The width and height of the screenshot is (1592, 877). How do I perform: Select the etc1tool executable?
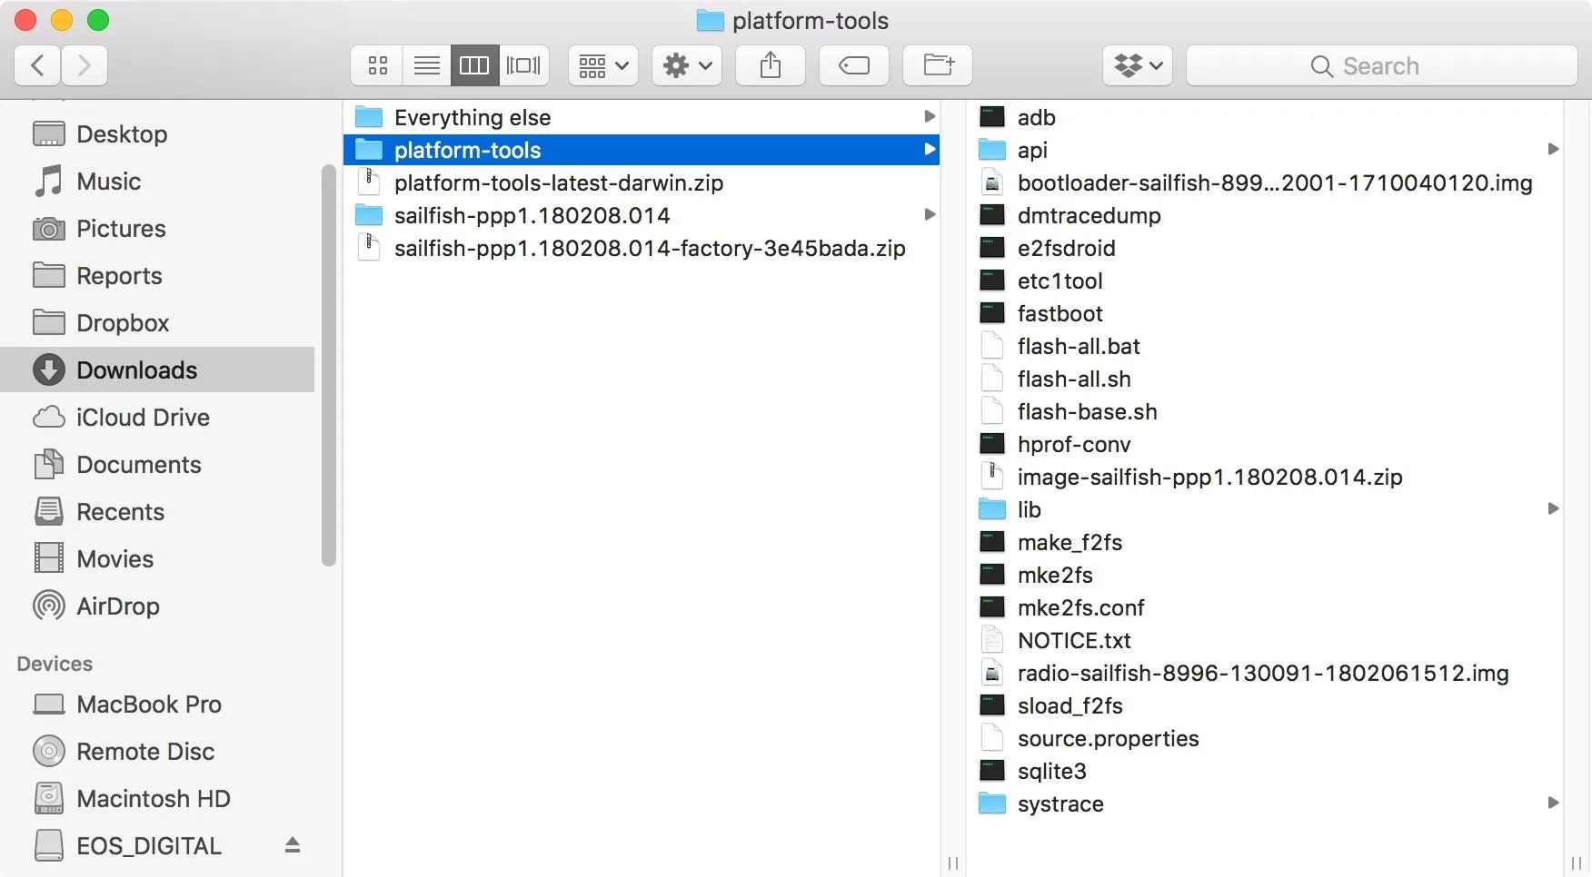1265,281
